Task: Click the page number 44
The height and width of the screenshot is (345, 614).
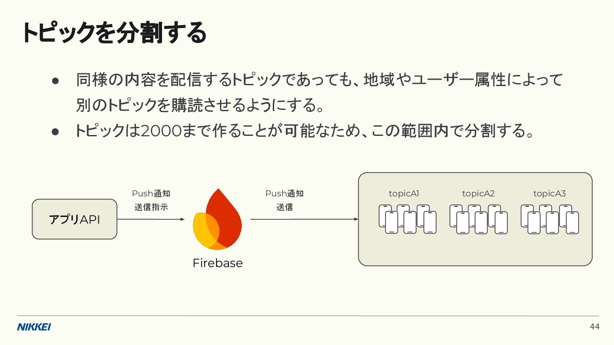Action: pos(594,327)
